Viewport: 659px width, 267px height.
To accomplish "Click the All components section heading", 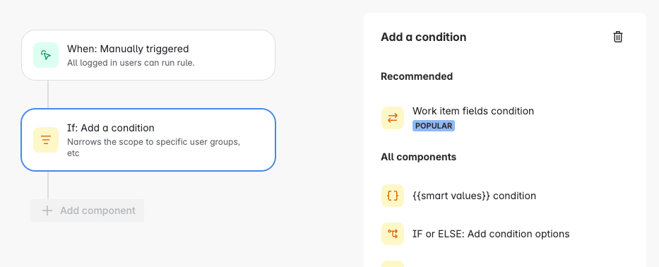I will click(x=418, y=157).
